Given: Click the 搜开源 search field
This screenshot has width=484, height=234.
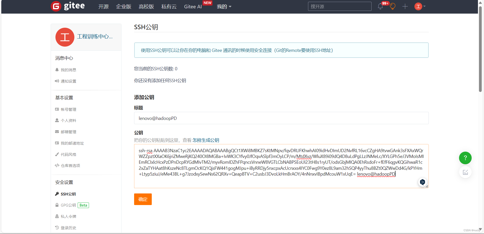Looking at the screenshot, I should click(x=340, y=7).
